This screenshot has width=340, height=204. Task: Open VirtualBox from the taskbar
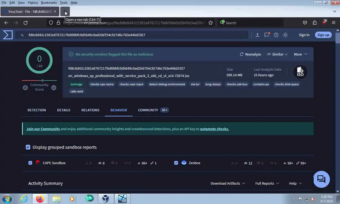[106, 199]
